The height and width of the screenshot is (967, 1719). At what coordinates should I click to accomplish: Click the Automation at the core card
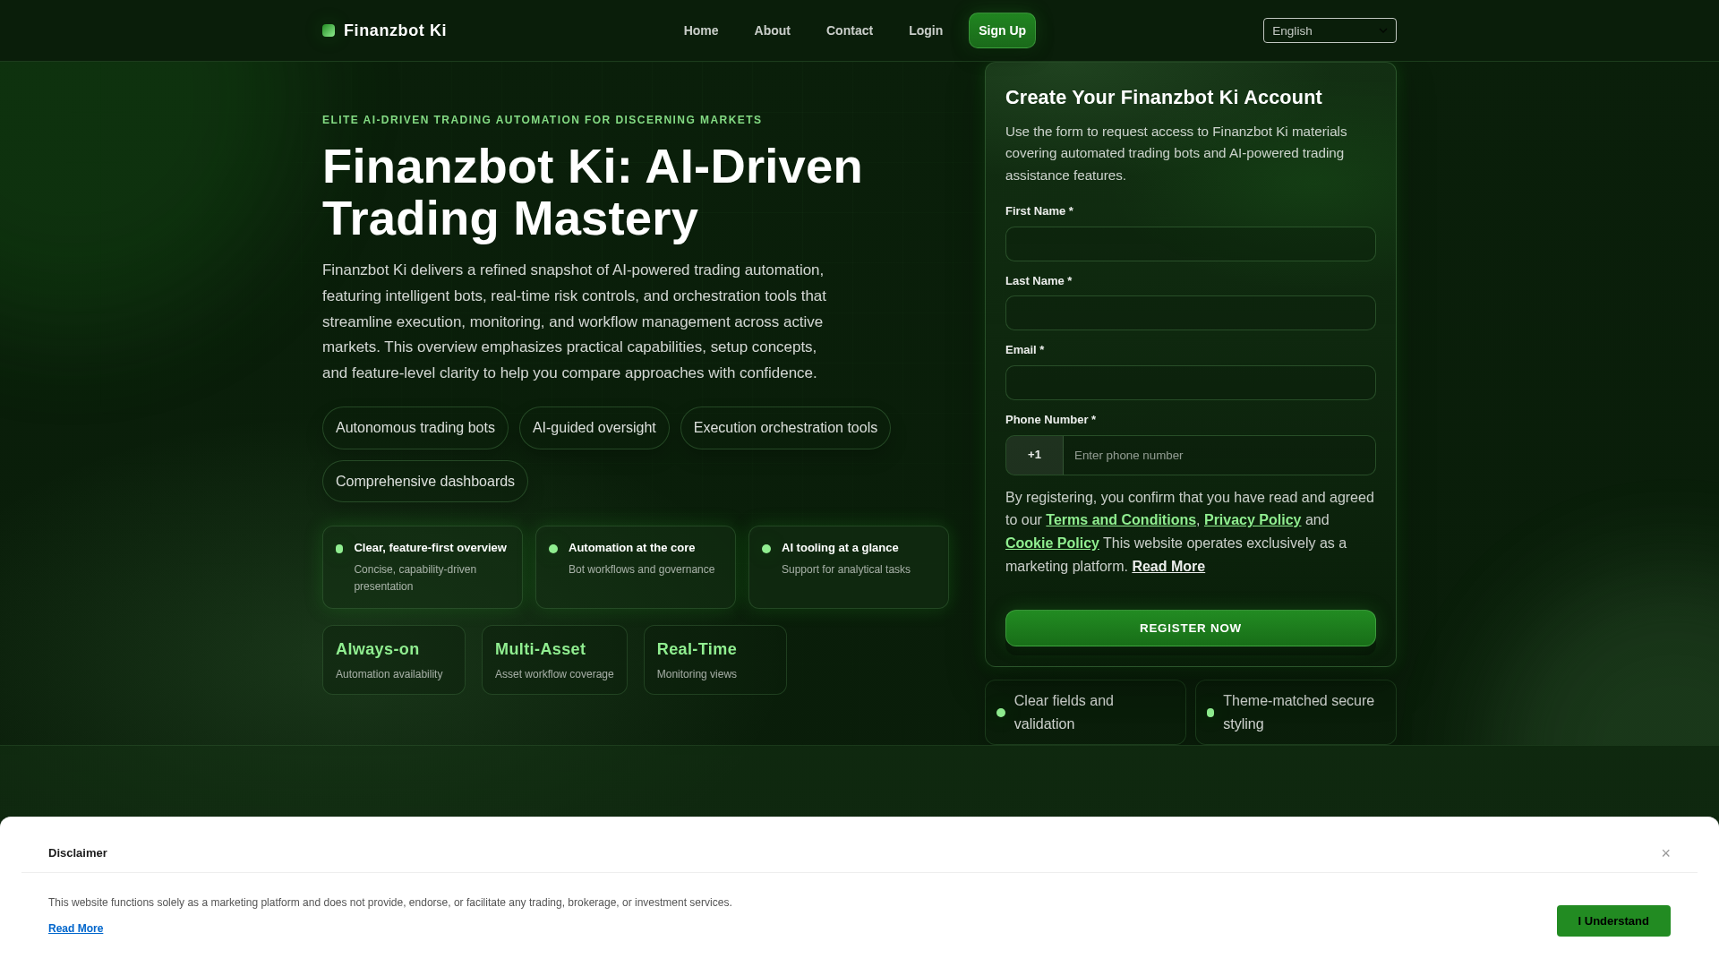pyautogui.click(x=636, y=567)
